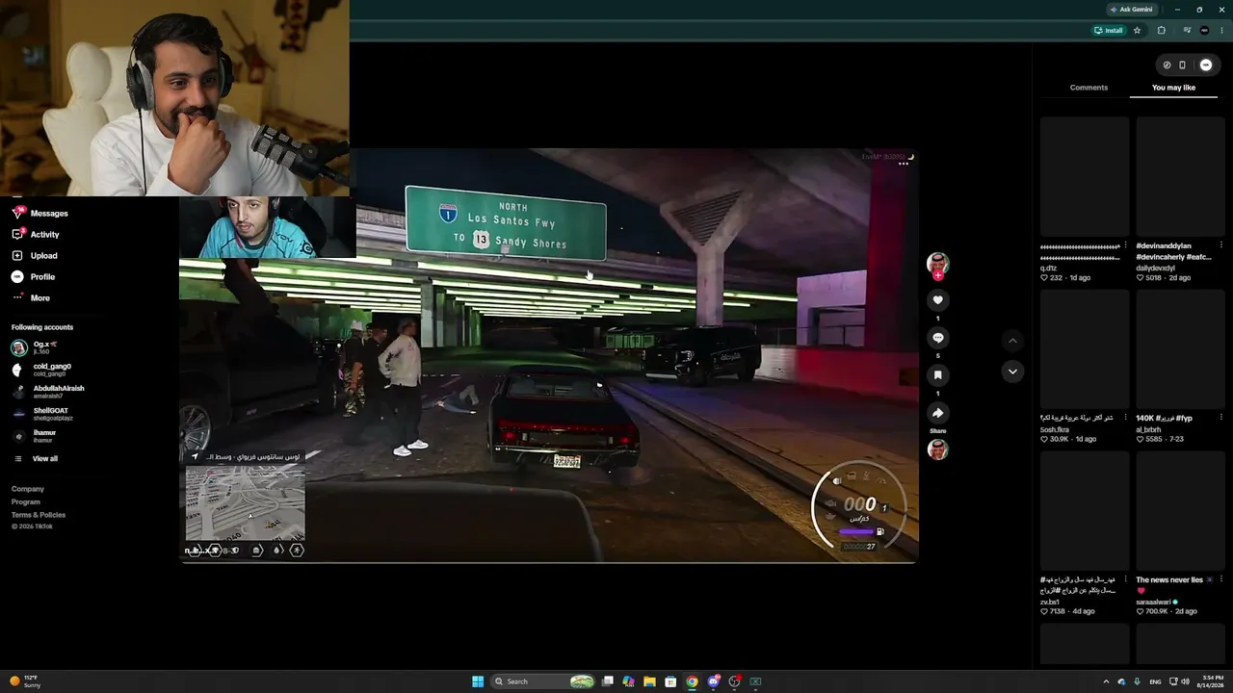Go to the previous video with up arrow
The image size is (1233, 693).
click(1012, 341)
